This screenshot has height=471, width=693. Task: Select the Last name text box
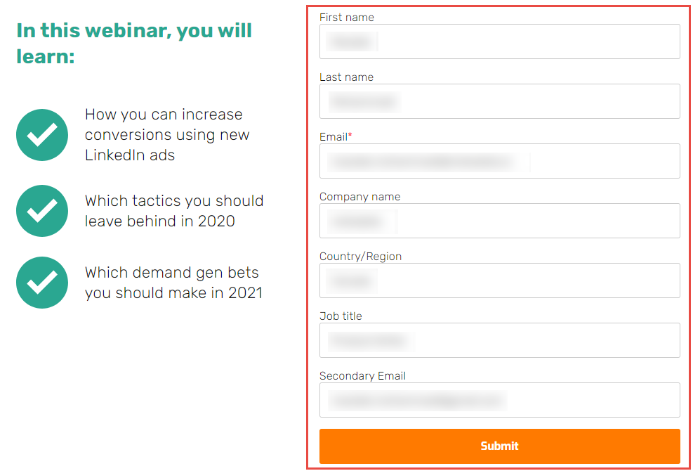pos(499,101)
